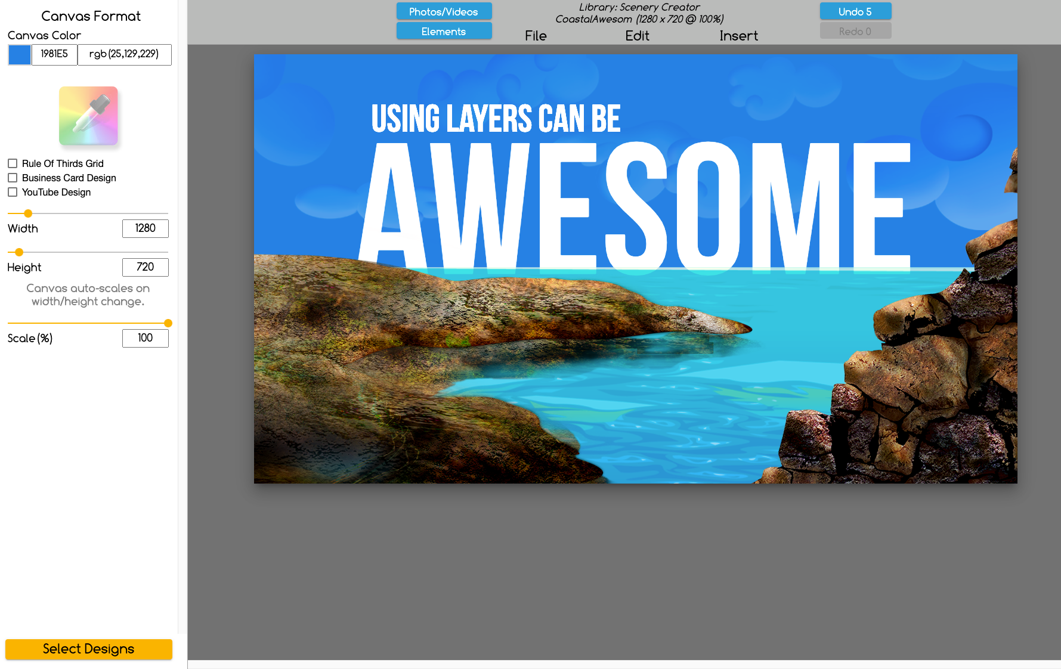Viewport: 1061px width, 669px height.
Task: Click the Height value field 720
Action: click(146, 267)
